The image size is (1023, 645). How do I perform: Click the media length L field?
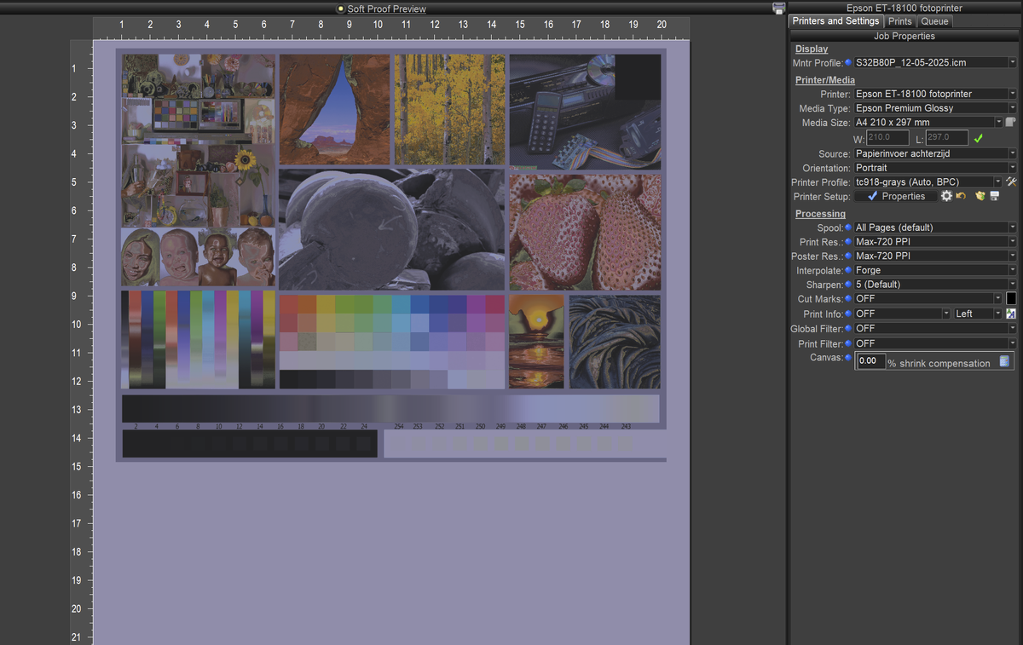pos(946,137)
